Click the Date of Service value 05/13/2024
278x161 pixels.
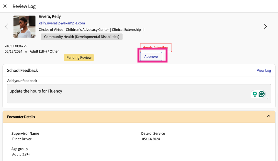(x=151, y=139)
